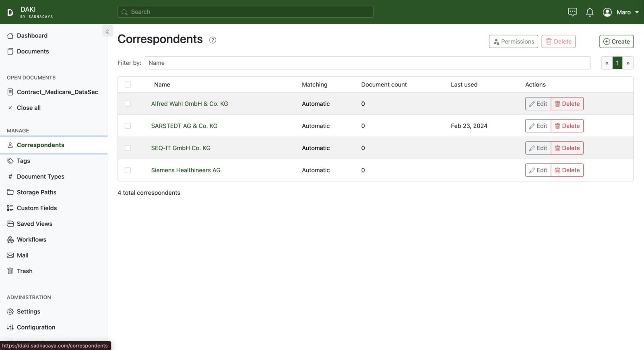
Task: Open the chat feedback icon in header
Action: (572, 12)
